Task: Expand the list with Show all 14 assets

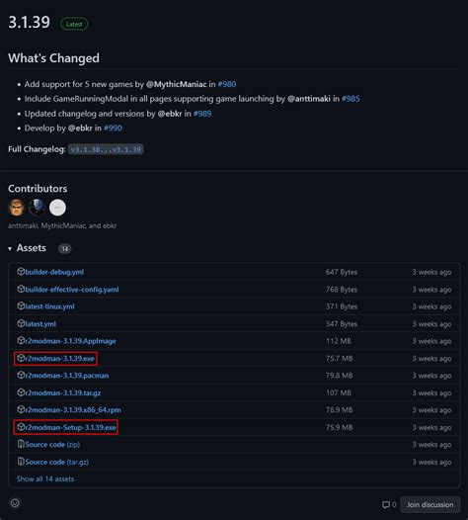Action: (x=45, y=478)
